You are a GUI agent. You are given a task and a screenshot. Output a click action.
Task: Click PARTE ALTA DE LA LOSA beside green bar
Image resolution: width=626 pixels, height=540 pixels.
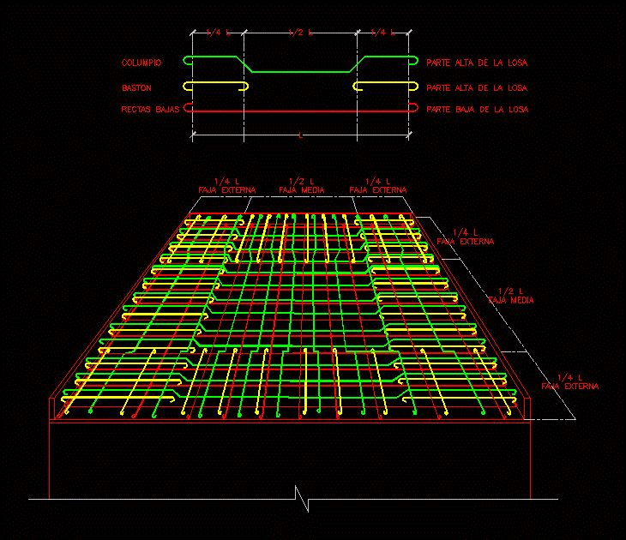coord(477,63)
